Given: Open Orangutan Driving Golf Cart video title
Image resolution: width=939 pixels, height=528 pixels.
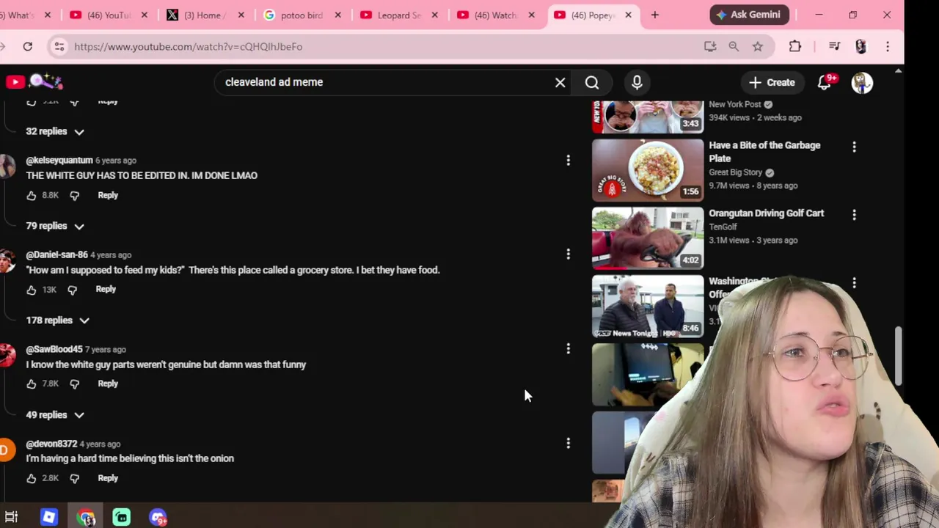Looking at the screenshot, I should [766, 213].
